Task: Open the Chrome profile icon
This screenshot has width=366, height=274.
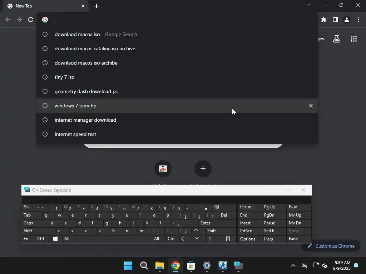Action: (347, 20)
